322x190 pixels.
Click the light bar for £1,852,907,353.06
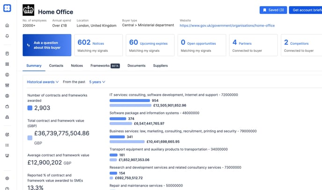(113, 160)
